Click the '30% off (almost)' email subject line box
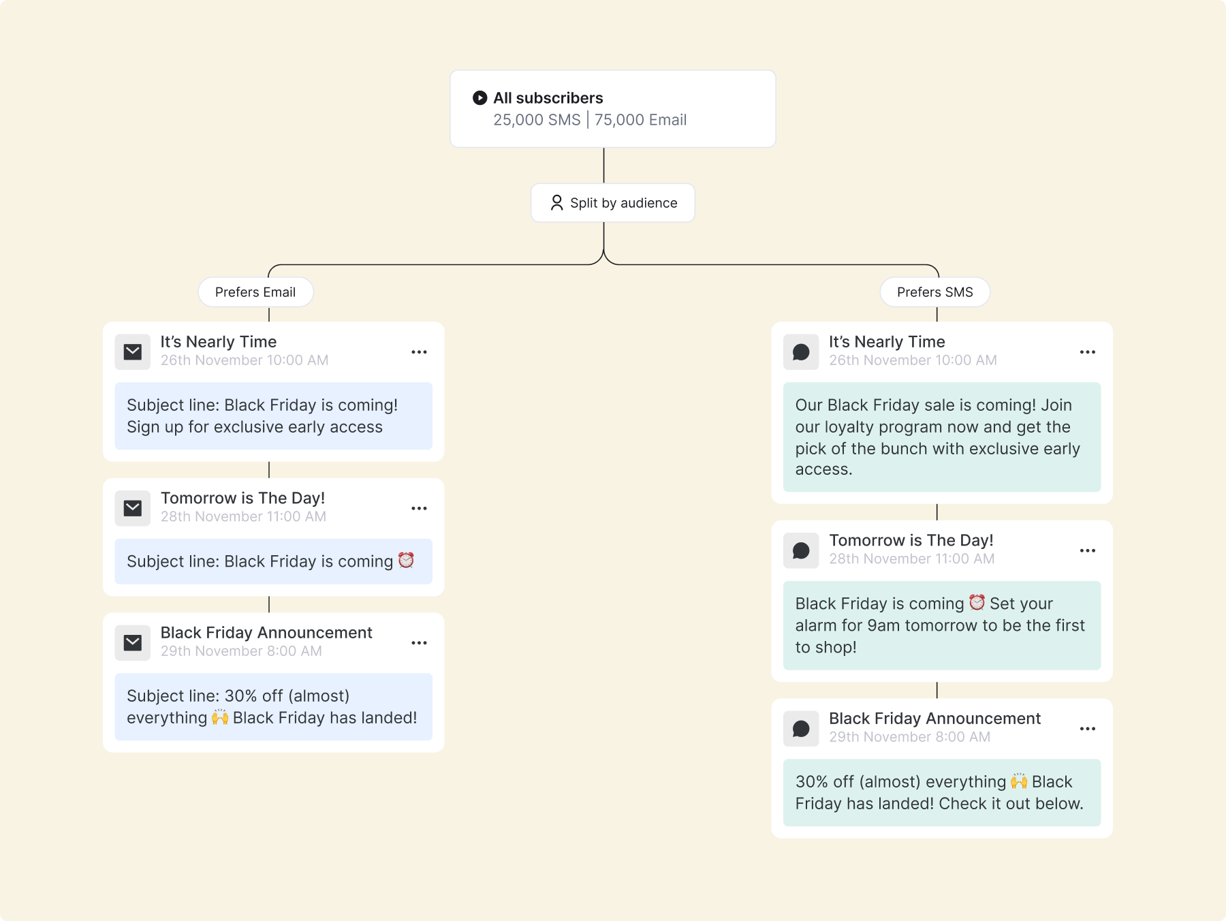 (x=273, y=707)
